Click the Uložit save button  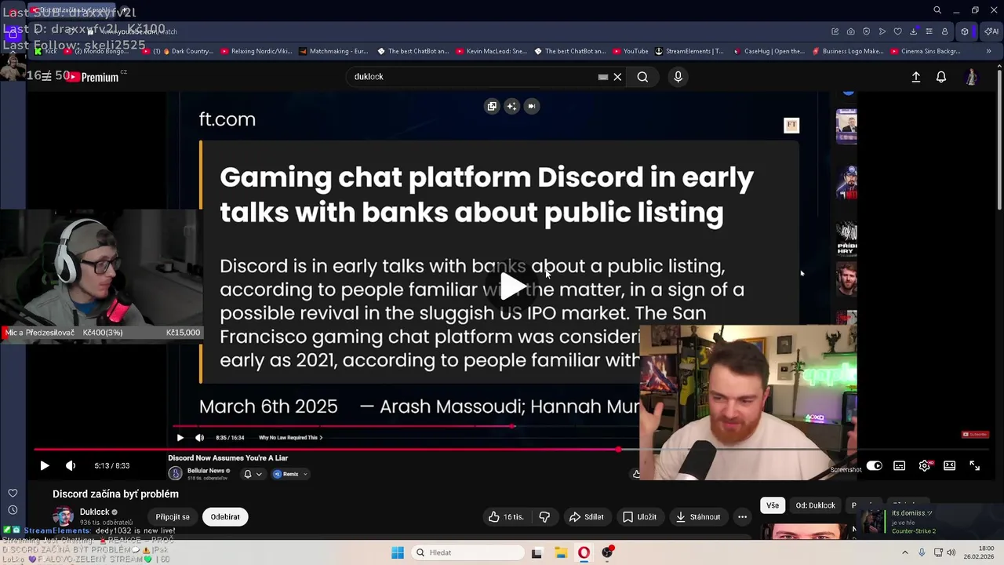pyautogui.click(x=639, y=516)
